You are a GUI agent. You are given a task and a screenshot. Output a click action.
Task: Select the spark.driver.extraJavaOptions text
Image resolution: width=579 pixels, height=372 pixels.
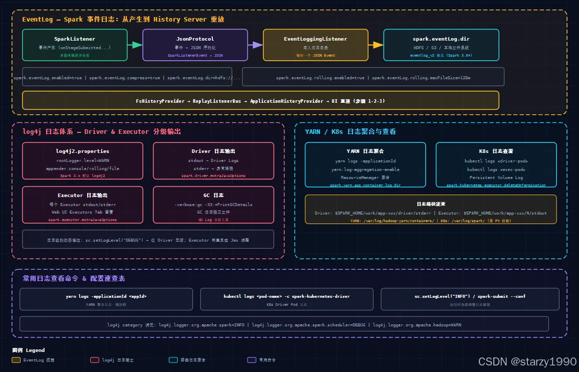point(213,175)
